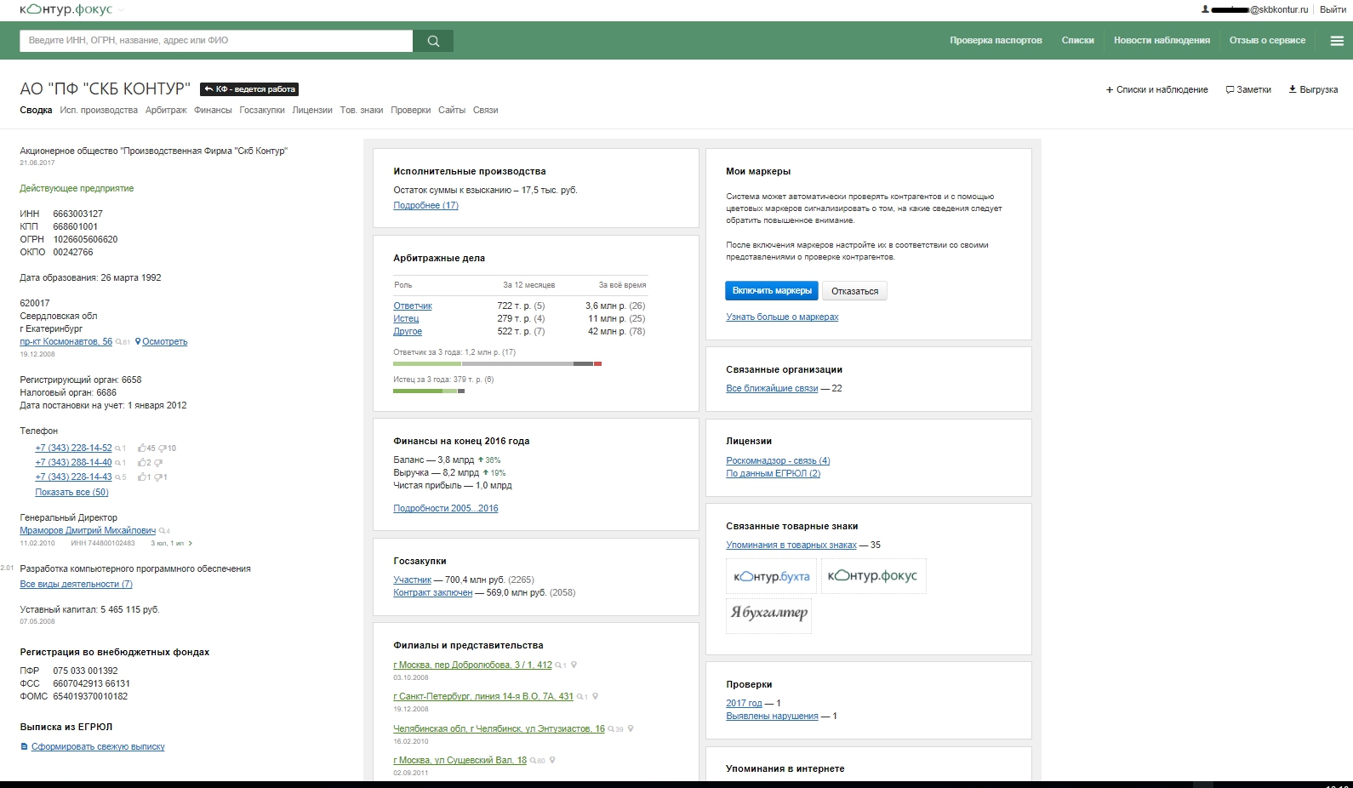Open Списки in the header menu
This screenshot has width=1353, height=788.
(x=1077, y=40)
